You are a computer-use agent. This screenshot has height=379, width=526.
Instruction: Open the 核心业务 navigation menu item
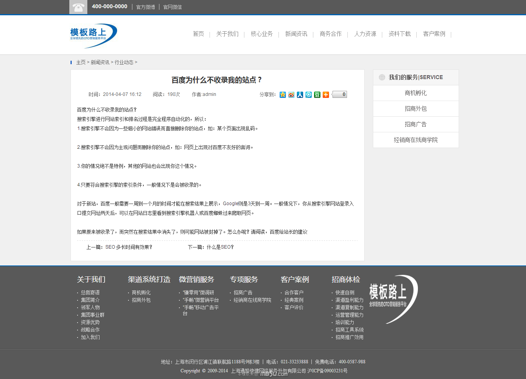click(x=262, y=34)
